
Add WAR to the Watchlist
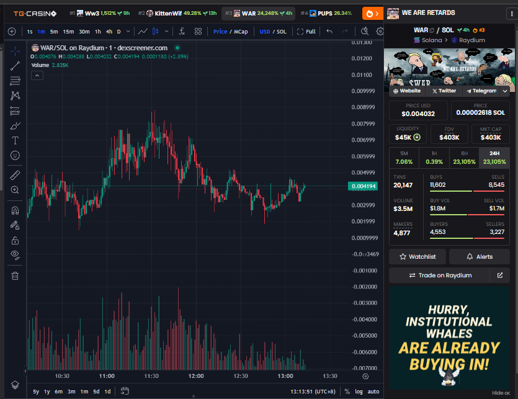click(x=417, y=256)
